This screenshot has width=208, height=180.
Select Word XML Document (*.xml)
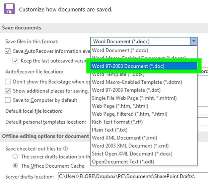(x=144, y=138)
